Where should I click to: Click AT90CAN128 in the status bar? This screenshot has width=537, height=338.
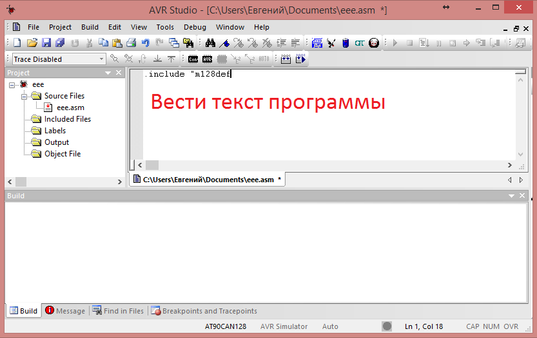tap(226, 326)
